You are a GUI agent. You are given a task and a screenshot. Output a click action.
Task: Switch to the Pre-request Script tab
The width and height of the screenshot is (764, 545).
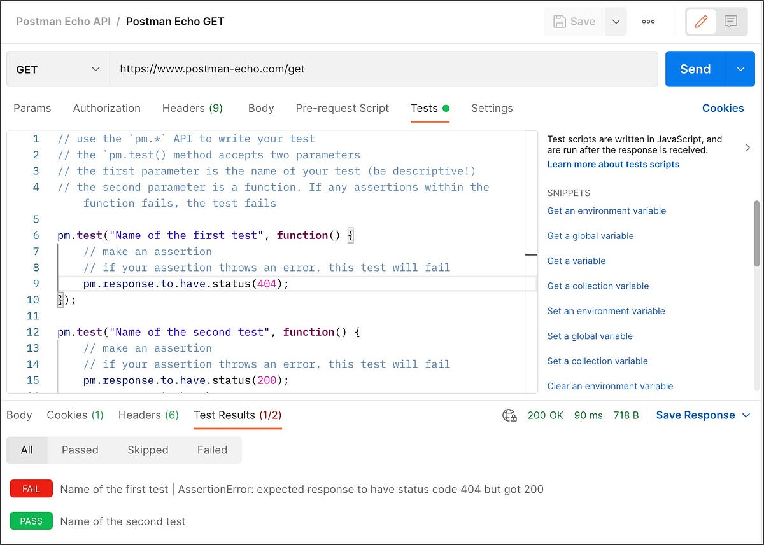[343, 108]
